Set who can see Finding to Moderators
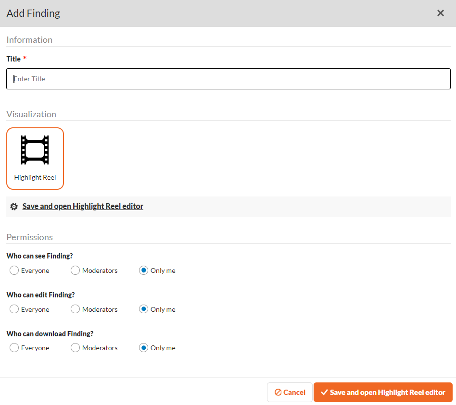This screenshot has height=405, width=456. pos(75,270)
